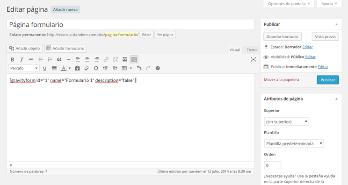Click the remove link icon

pyautogui.click(x=115, y=59)
